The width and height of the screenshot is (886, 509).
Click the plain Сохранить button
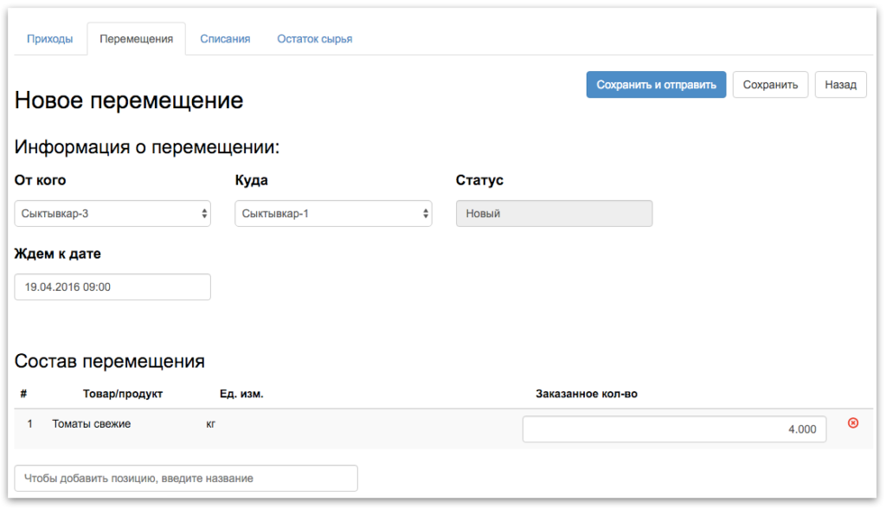pyautogui.click(x=770, y=85)
